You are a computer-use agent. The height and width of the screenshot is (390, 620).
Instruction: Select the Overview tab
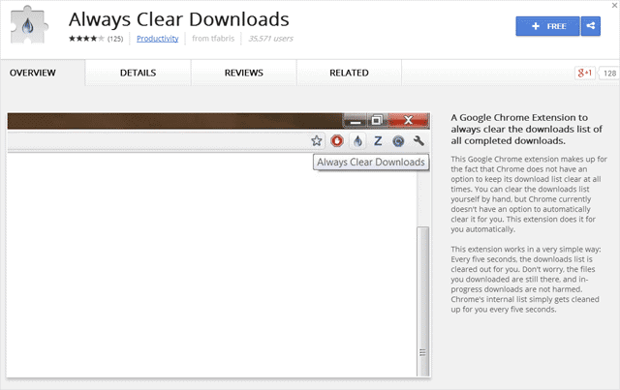pos(33,73)
